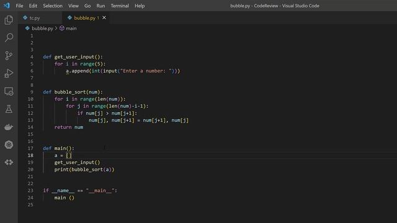397x223 pixels.
Task: Click the main symbol icon in breadcrumb
Action: tap(62, 28)
